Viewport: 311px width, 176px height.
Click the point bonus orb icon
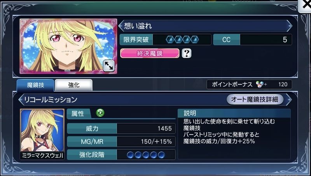point(259,84)
